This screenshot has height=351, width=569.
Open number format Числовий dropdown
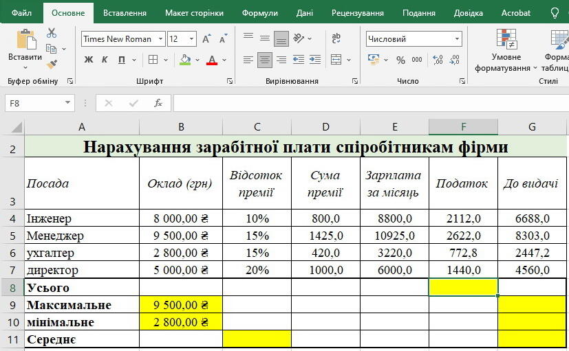tap(457, 38)
